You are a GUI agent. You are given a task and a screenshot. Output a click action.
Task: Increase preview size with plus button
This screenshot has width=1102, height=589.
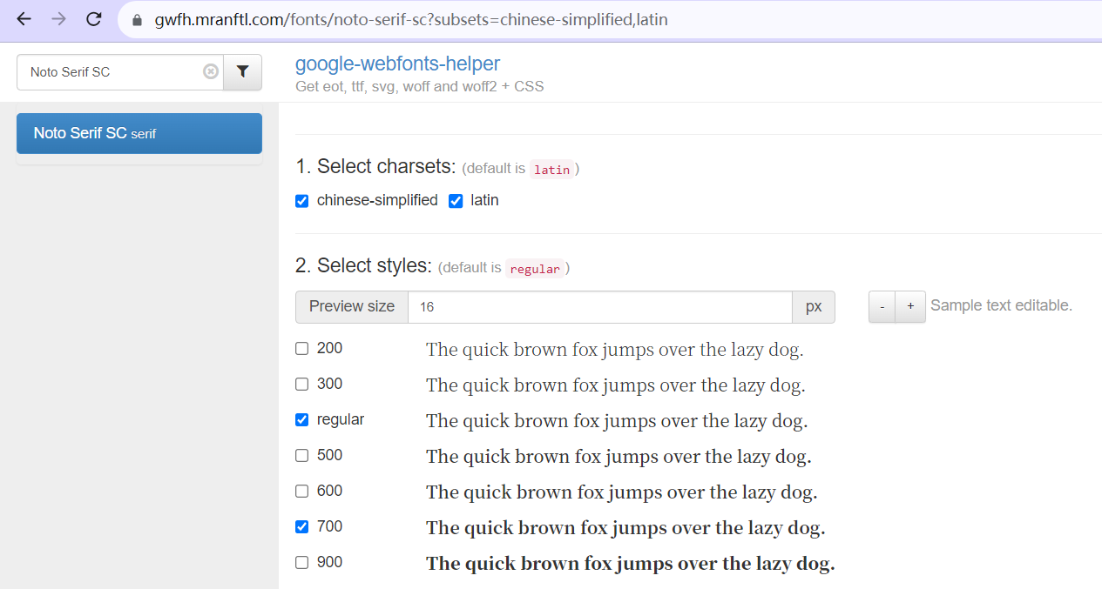(x=910, y=306)
